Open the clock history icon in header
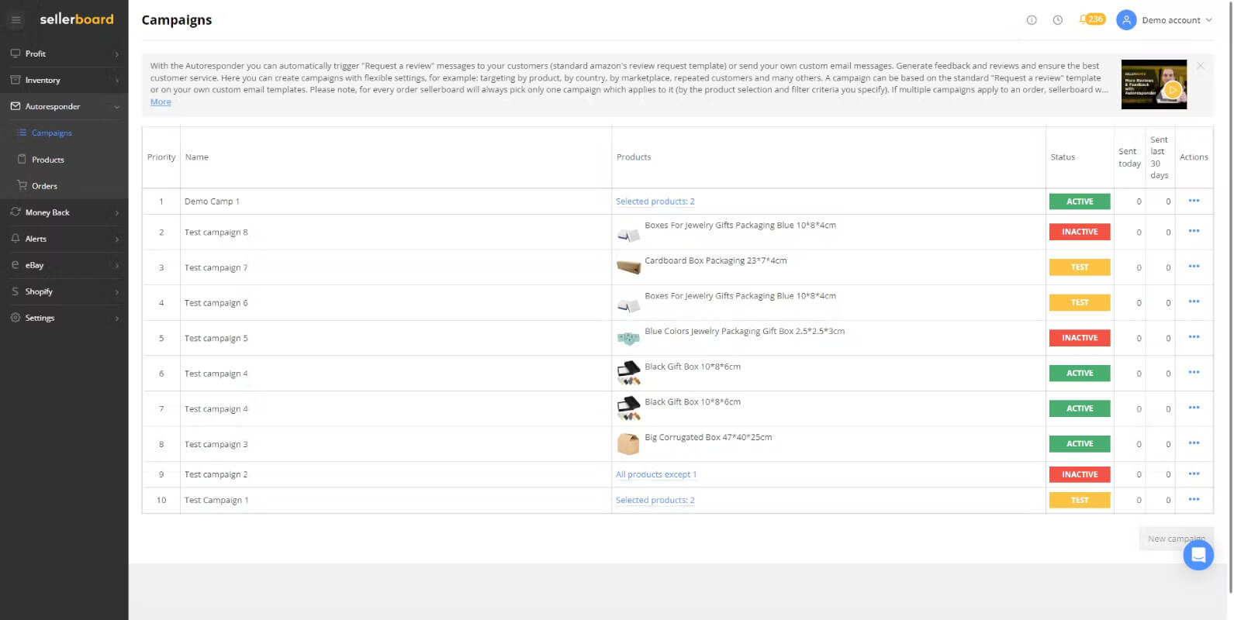 [x=1057, y=20]
